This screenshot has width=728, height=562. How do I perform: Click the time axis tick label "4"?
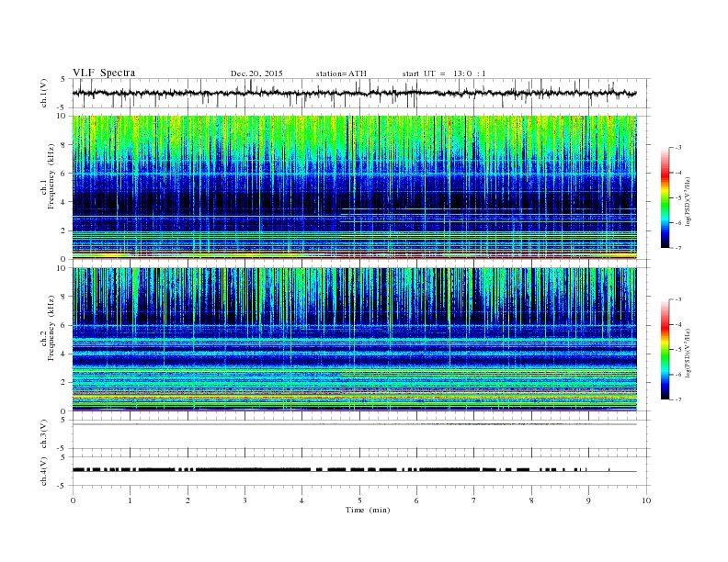[302, 500]
